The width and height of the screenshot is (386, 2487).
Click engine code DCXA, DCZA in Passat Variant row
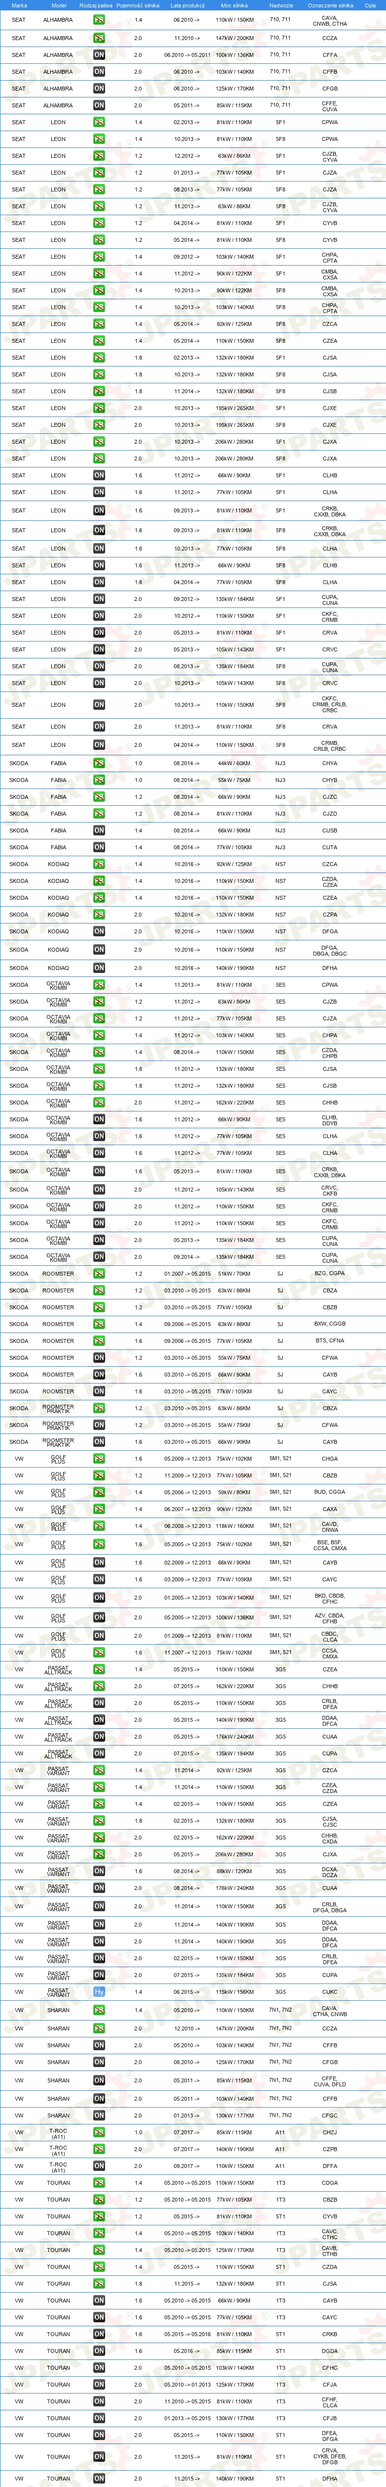[330, 1871]
